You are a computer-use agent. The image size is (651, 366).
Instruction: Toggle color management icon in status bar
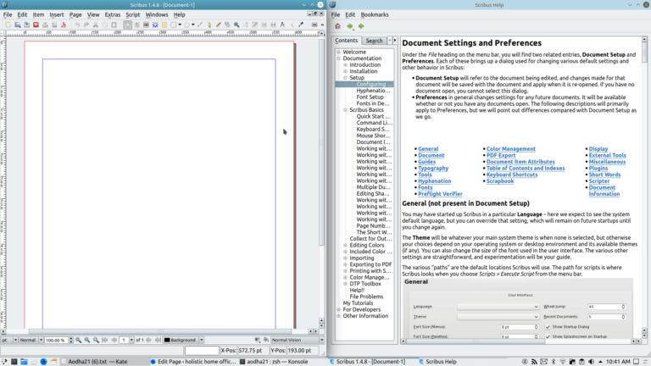point(258,340)
